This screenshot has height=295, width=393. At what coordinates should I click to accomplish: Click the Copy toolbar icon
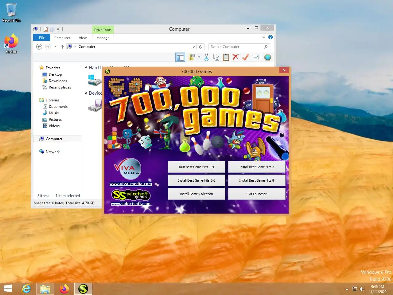coord(216,57)
